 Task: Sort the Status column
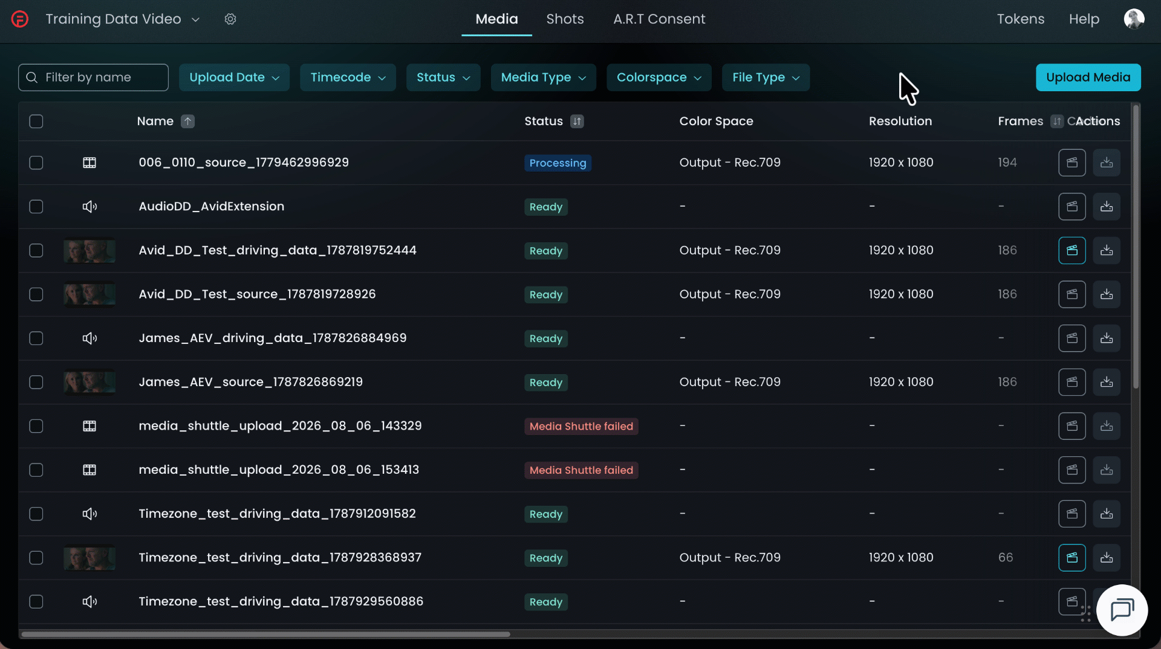click(577, 121)
